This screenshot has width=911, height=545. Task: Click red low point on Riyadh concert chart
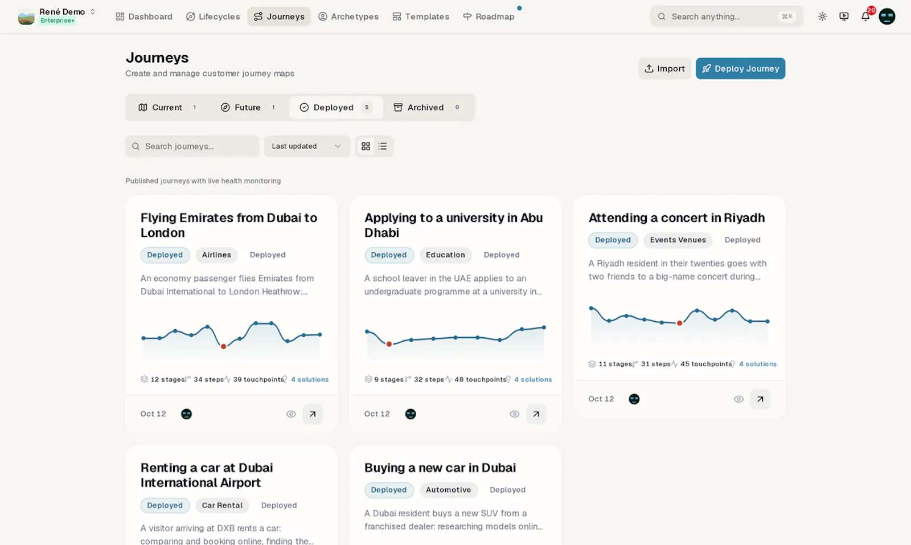[x=679, y=323]
